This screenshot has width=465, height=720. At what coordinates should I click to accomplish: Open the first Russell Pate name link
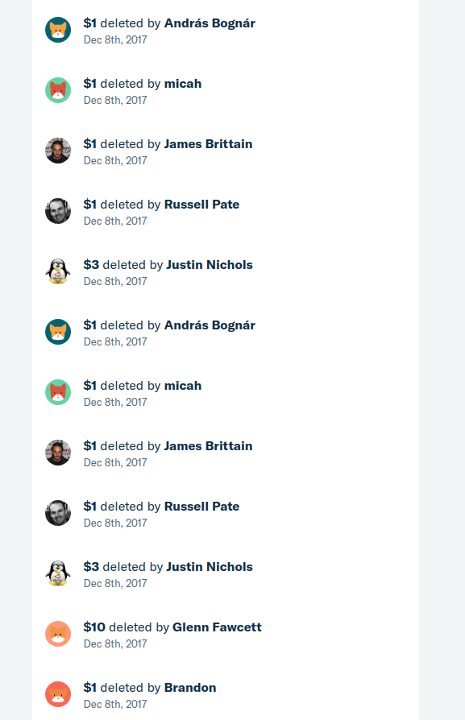(x=201, y=205)
